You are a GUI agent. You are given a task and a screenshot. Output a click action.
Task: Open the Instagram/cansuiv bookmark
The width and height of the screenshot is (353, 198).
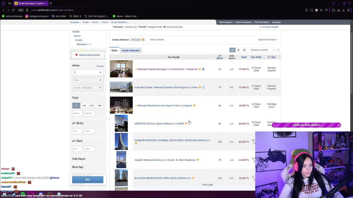click(x=37, y=16)
